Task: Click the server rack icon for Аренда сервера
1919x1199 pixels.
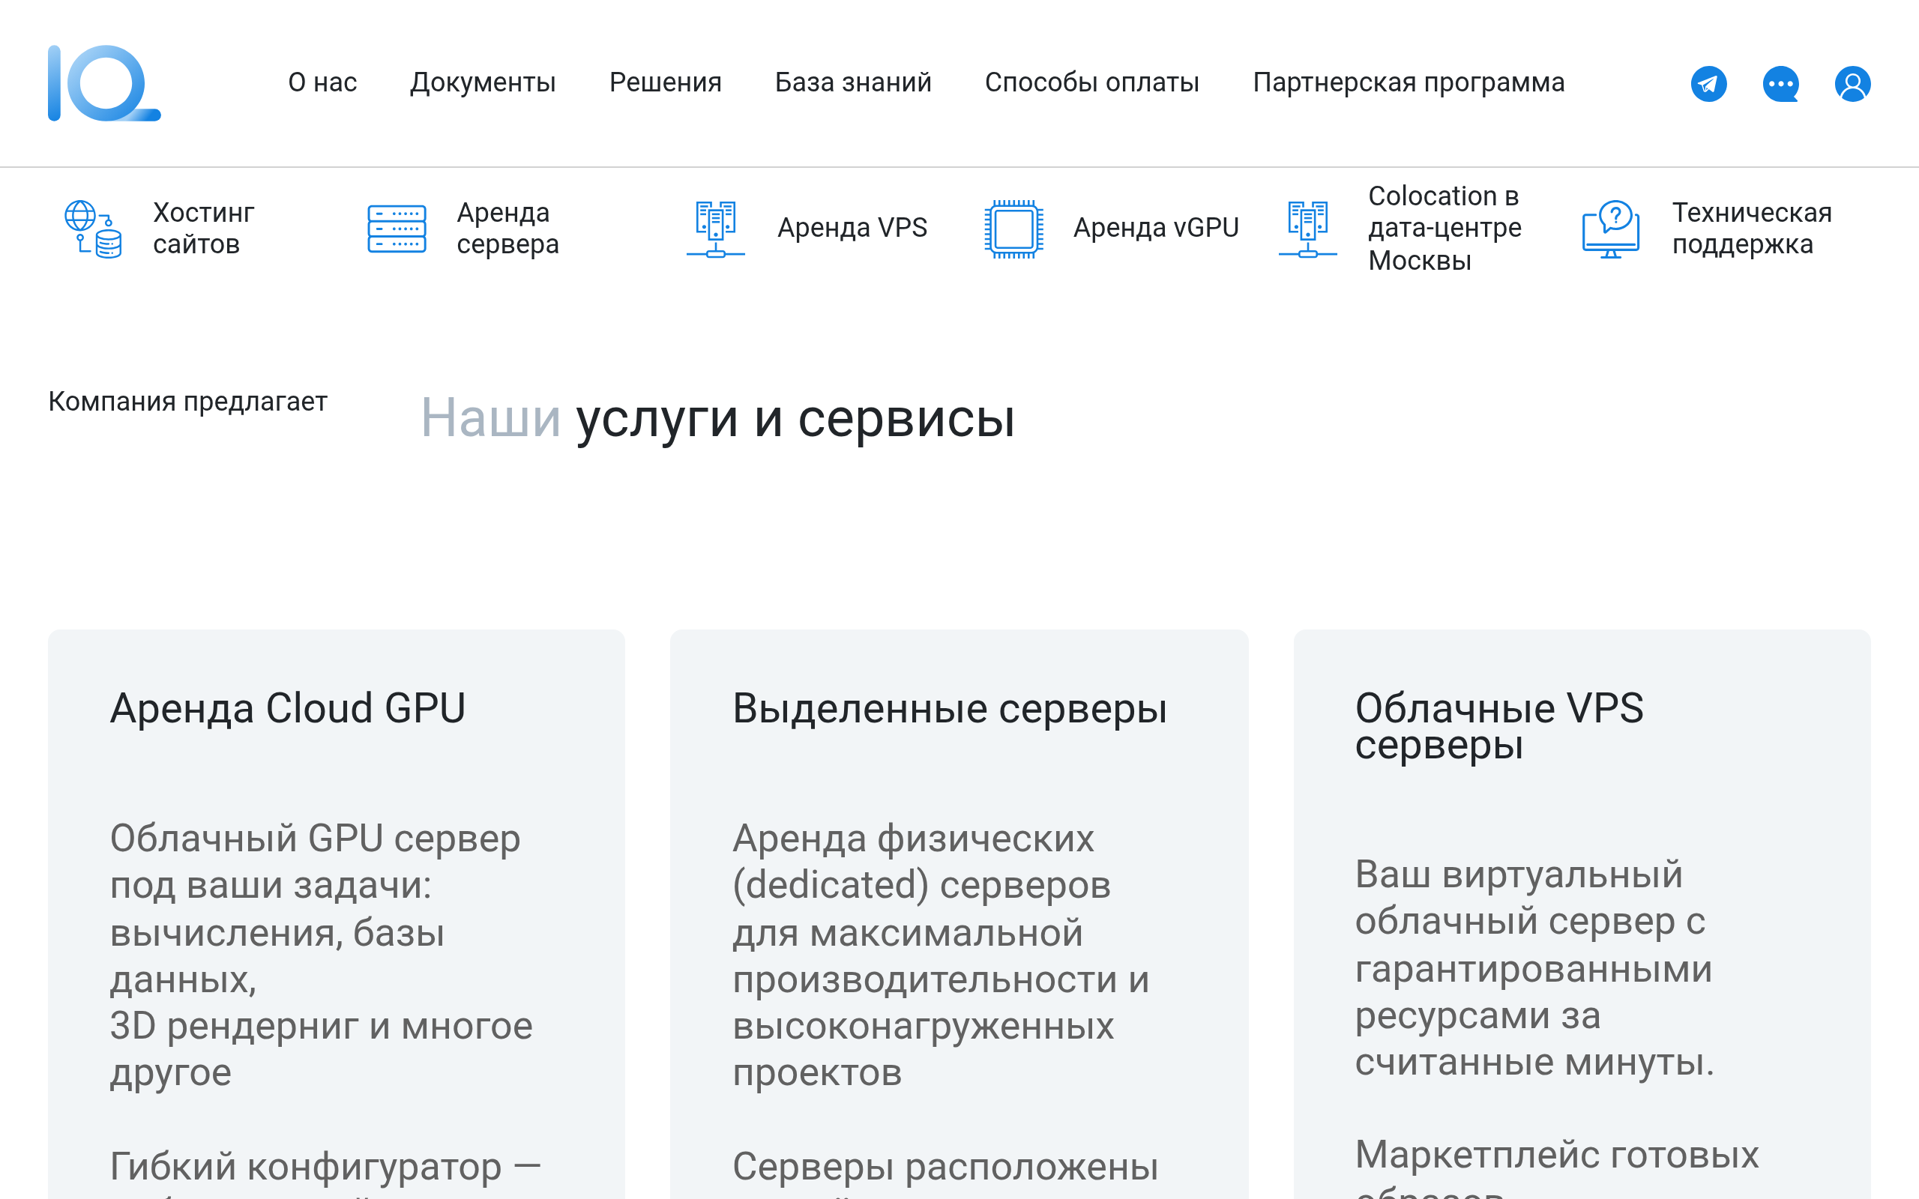Action: [397, 229]
